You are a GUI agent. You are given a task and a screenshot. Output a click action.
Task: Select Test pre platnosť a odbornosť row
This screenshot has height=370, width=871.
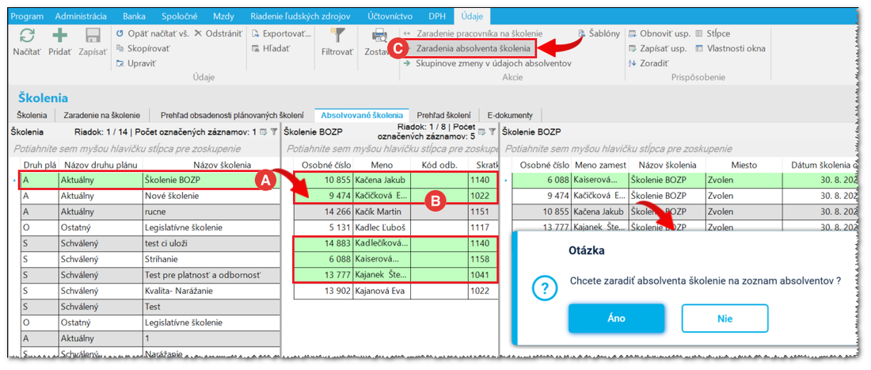tap(150, 274)
